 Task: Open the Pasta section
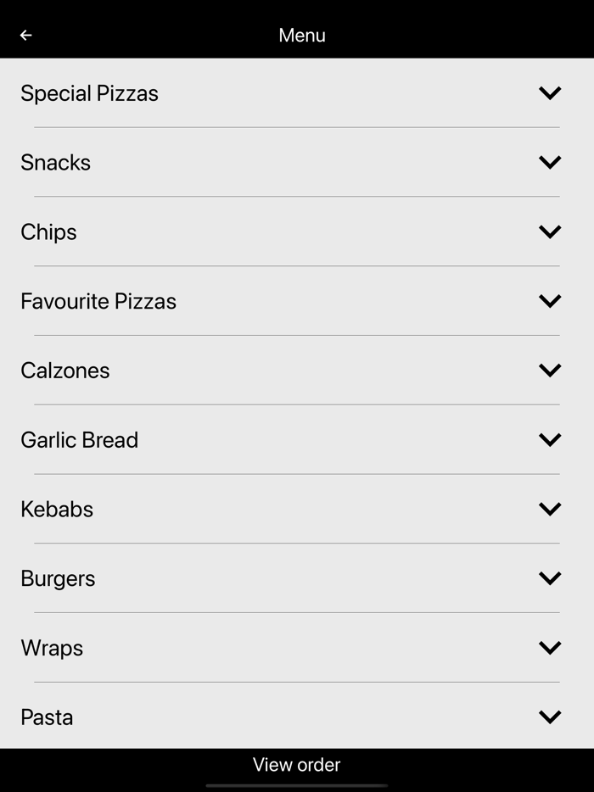[549, 717]
